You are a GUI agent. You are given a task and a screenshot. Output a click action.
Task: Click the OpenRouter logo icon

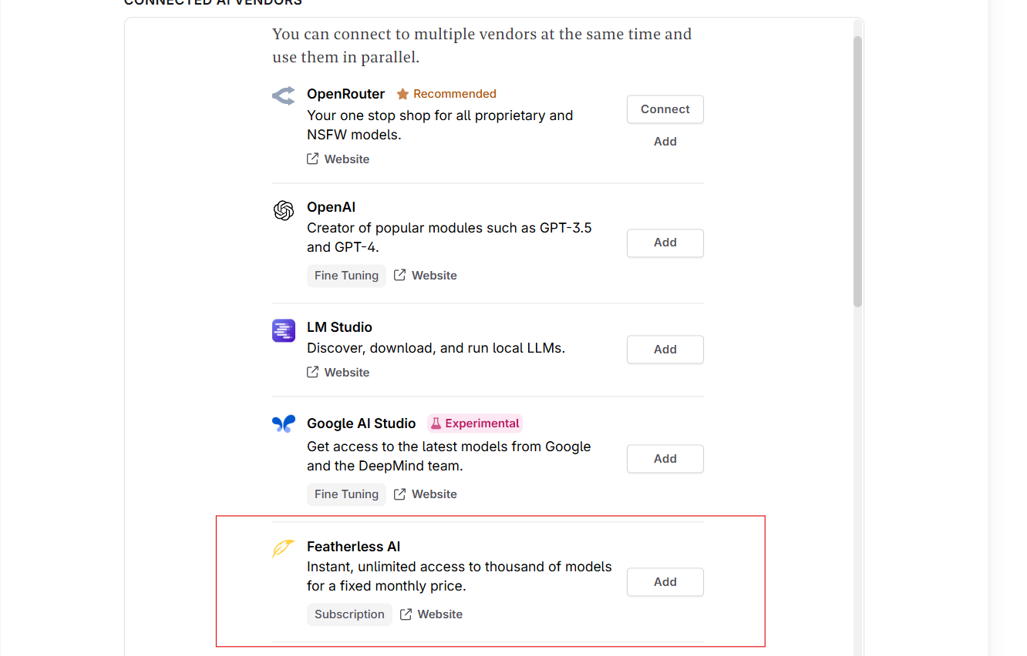pos(284,95)
